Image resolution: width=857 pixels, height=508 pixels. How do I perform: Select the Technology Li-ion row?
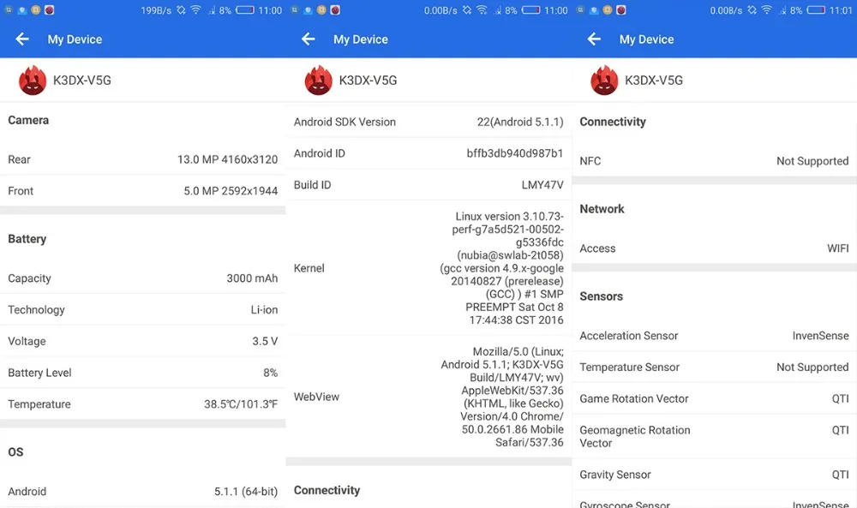[142, 310]
